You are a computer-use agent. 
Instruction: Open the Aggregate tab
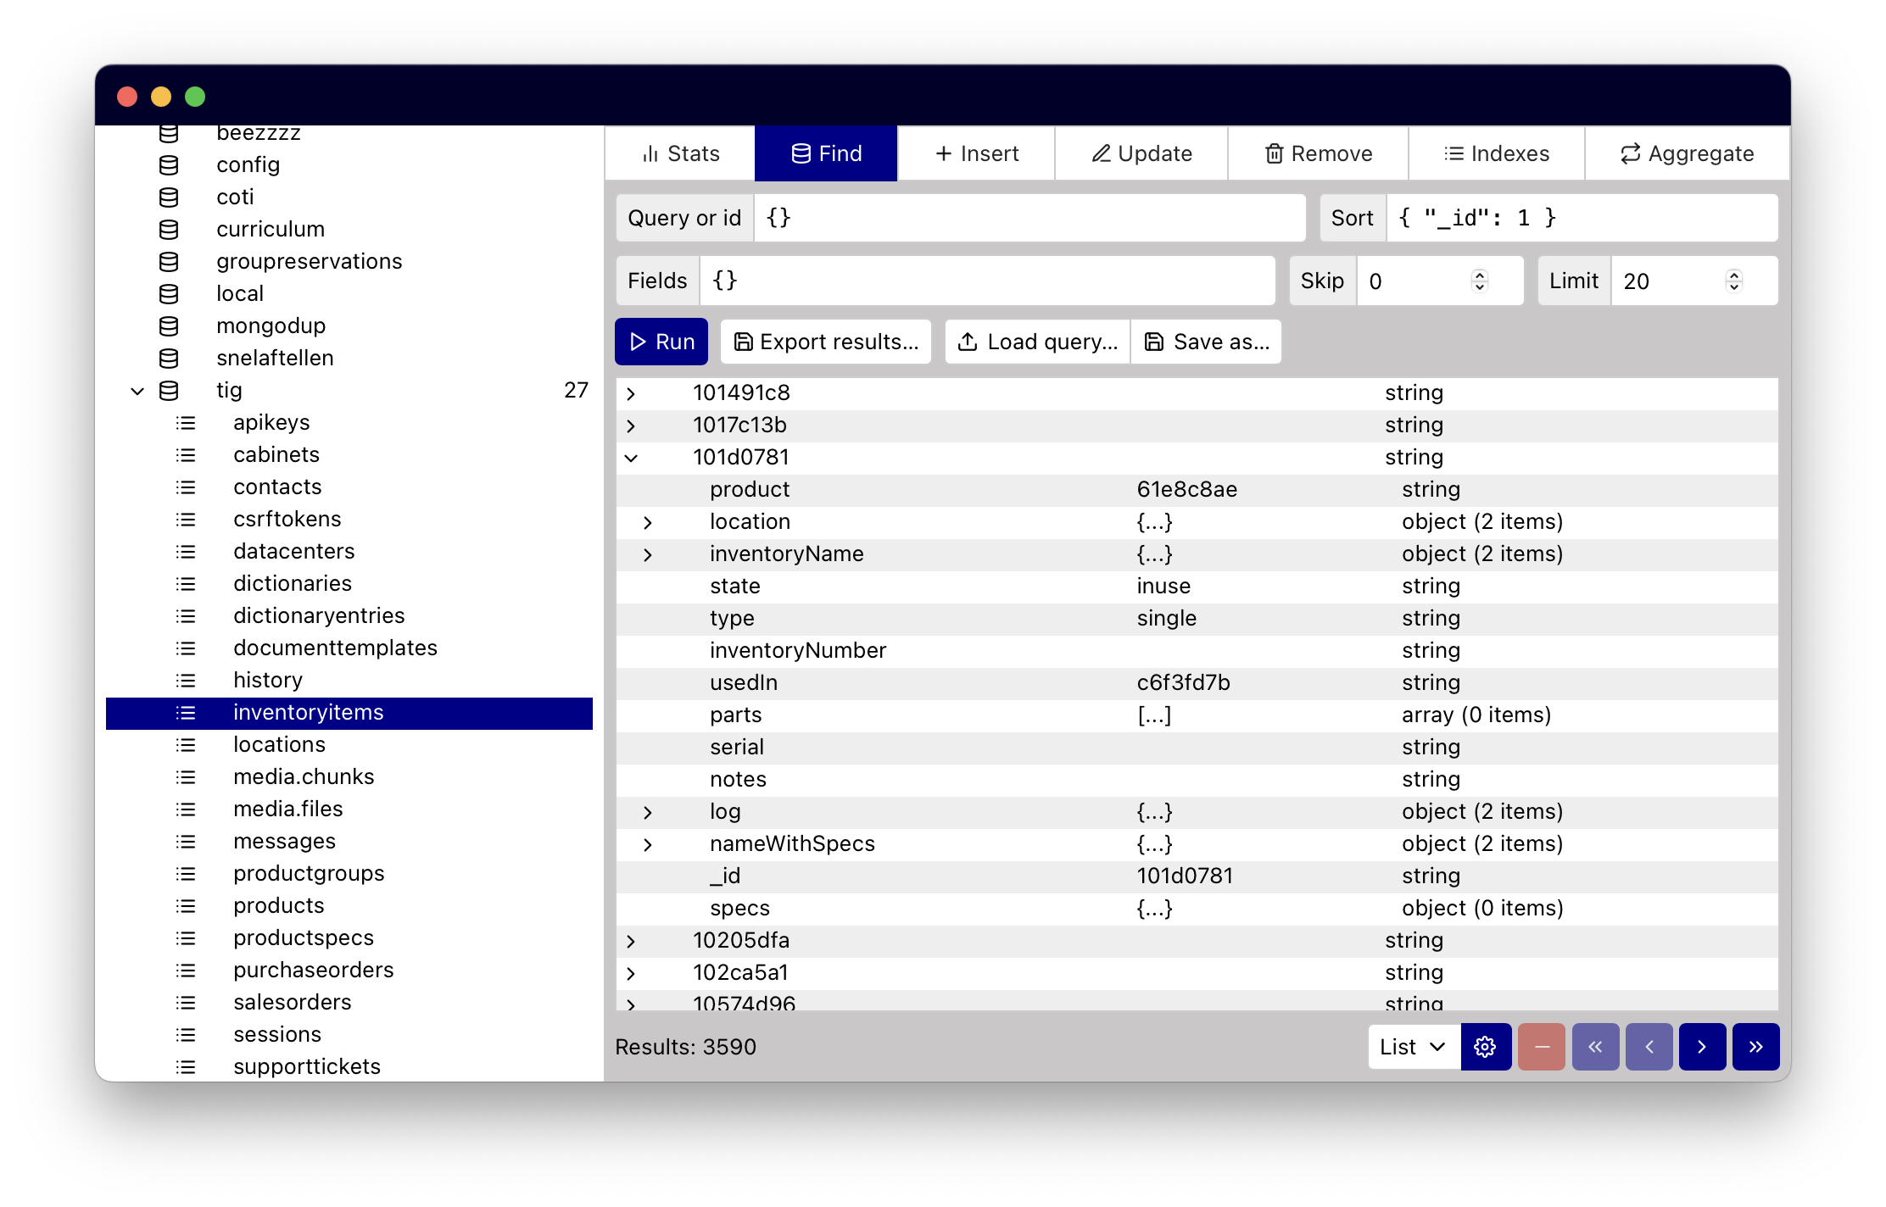click(x=1687, y=153)
